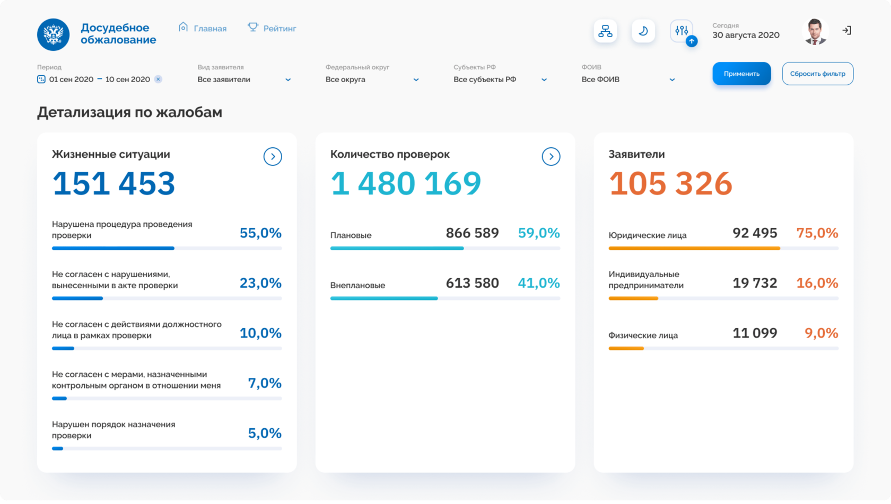Image resolution: width=891 pixels, height=504 pixels.
Task: Click the 55,0% value
Action: 260,233
